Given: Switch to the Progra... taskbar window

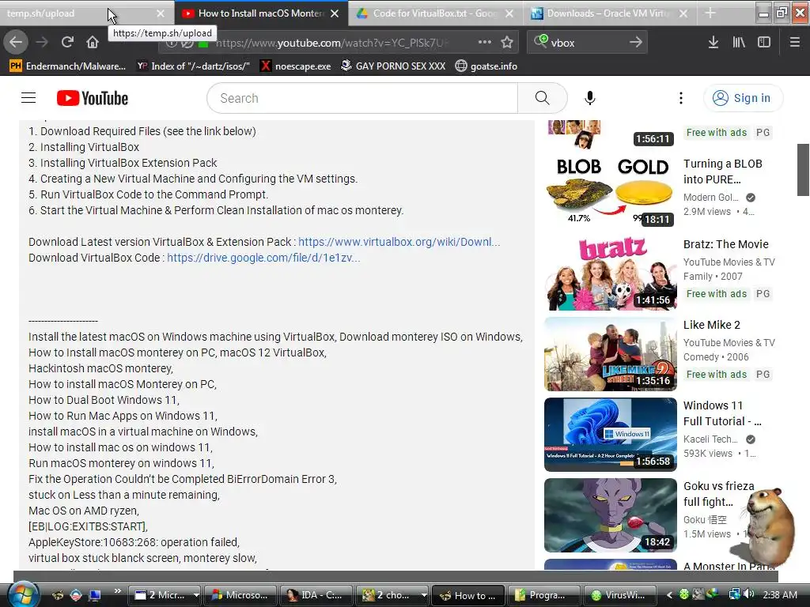Looking at the screenshot, I should coord(543,595).
